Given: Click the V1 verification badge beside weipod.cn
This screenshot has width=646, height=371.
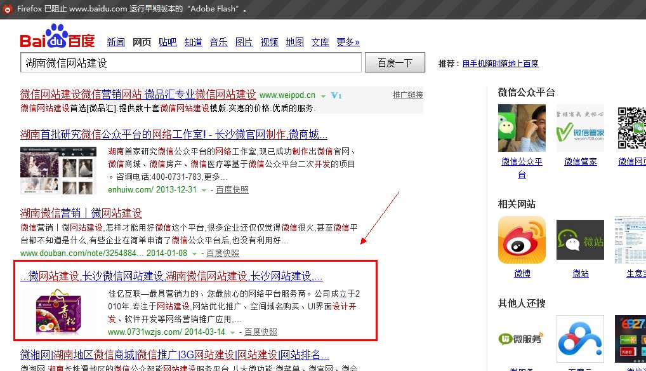Looking at the screenshot, I should tap(336, 96).
